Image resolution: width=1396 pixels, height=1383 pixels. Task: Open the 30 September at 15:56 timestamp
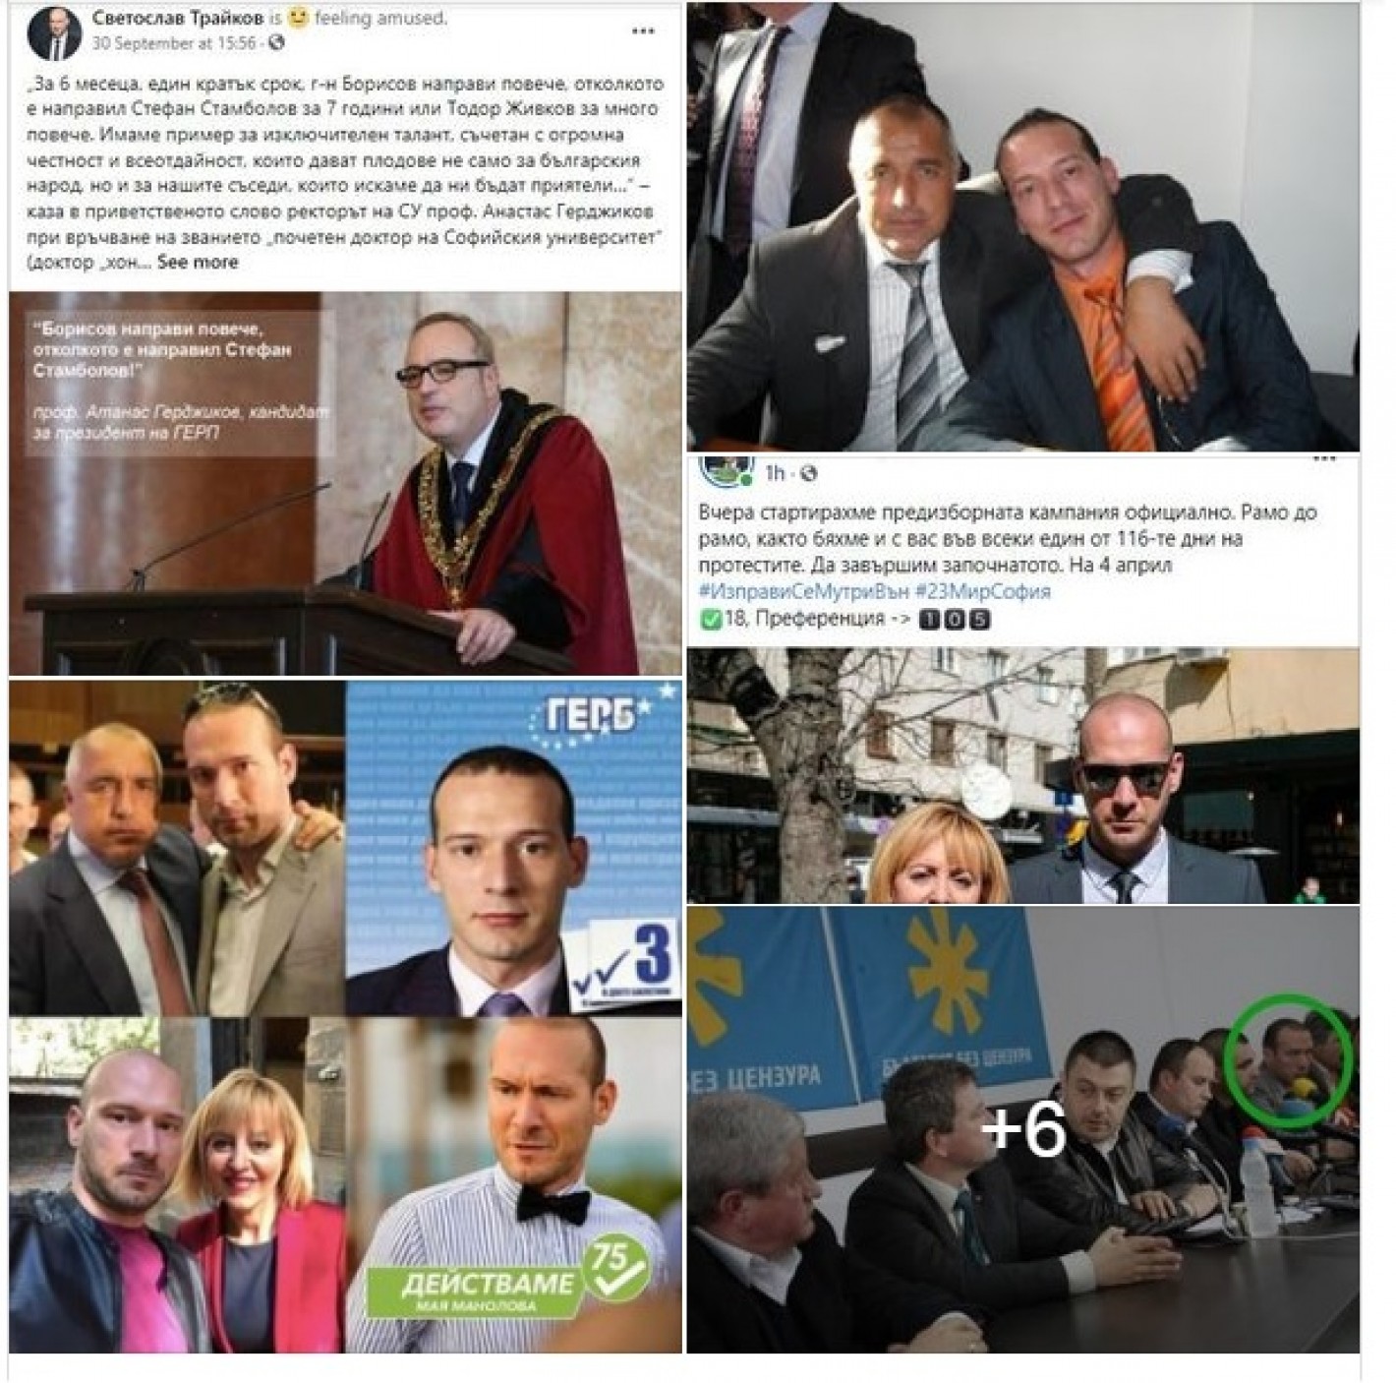tap(174, 43)
